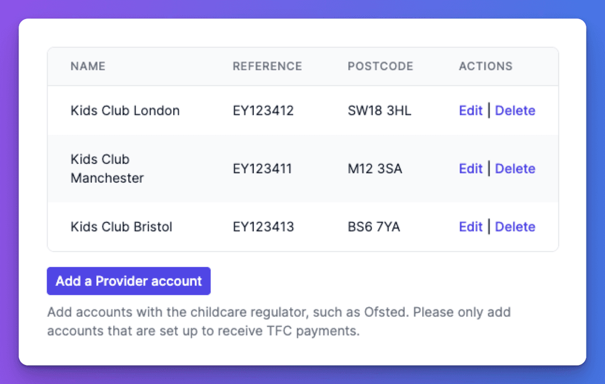Click Edit for Kids Club Manchester
This screenshot has width=605, height=384.
click(470, 168)
